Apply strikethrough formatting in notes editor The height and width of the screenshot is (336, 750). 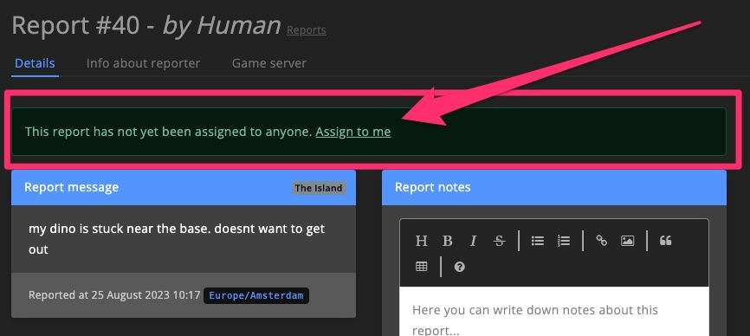coord(500,241)
